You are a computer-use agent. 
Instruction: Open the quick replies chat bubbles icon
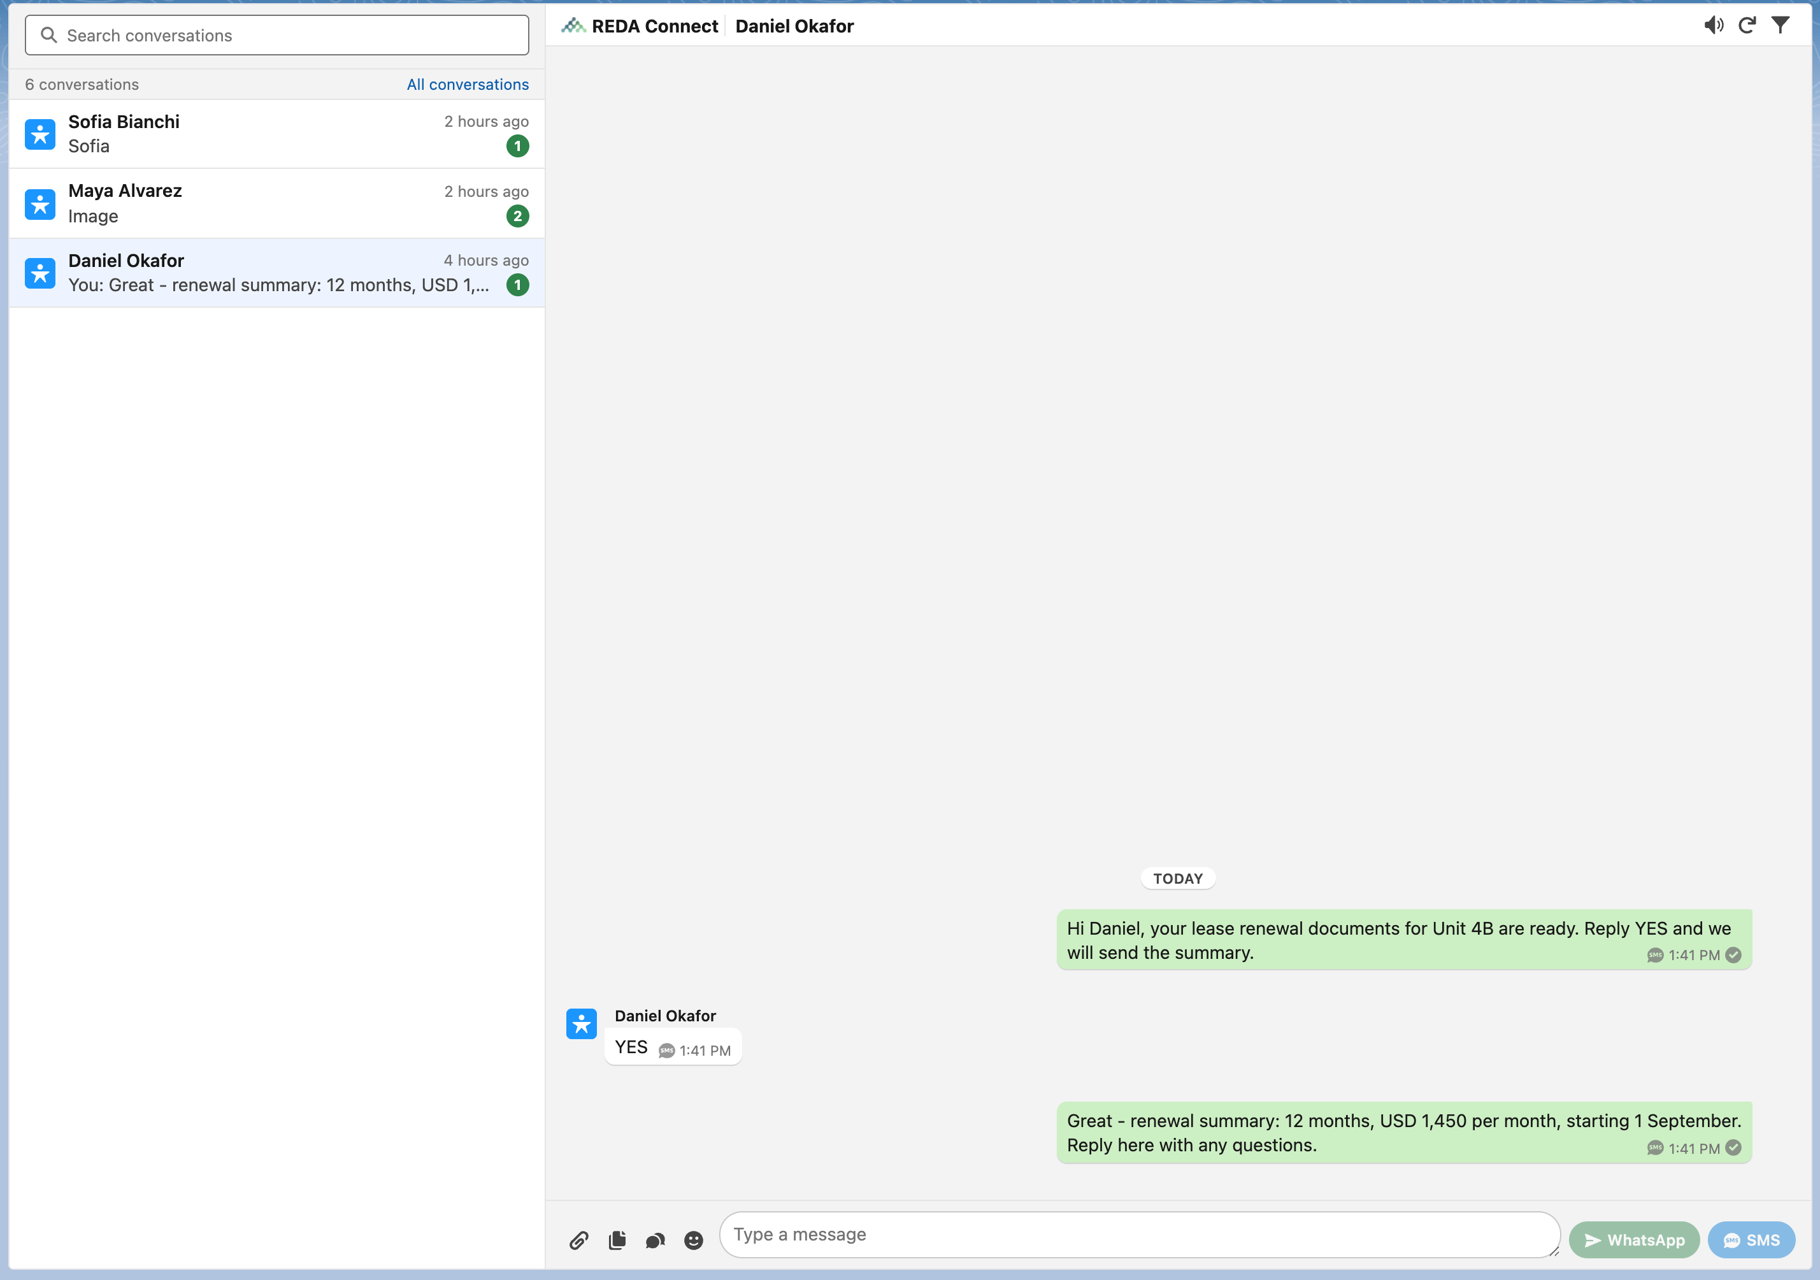pos(655,1240)
